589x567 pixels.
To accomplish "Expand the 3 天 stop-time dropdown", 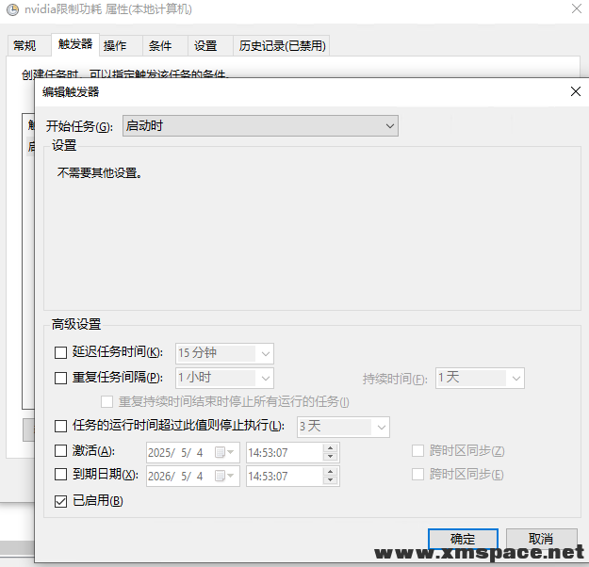I will click(343, 427).
